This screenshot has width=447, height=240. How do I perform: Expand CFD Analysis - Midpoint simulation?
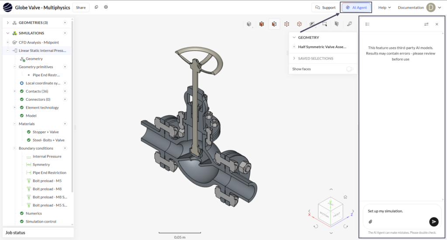[x=8, y=42]
